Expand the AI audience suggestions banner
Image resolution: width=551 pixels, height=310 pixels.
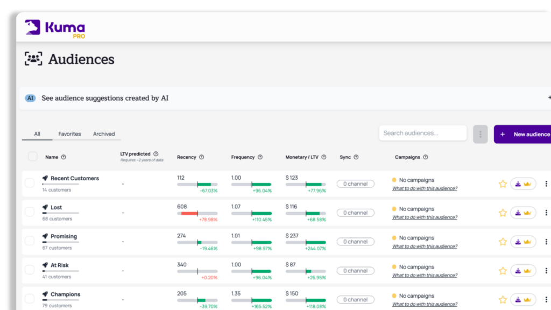click(548, 98)
